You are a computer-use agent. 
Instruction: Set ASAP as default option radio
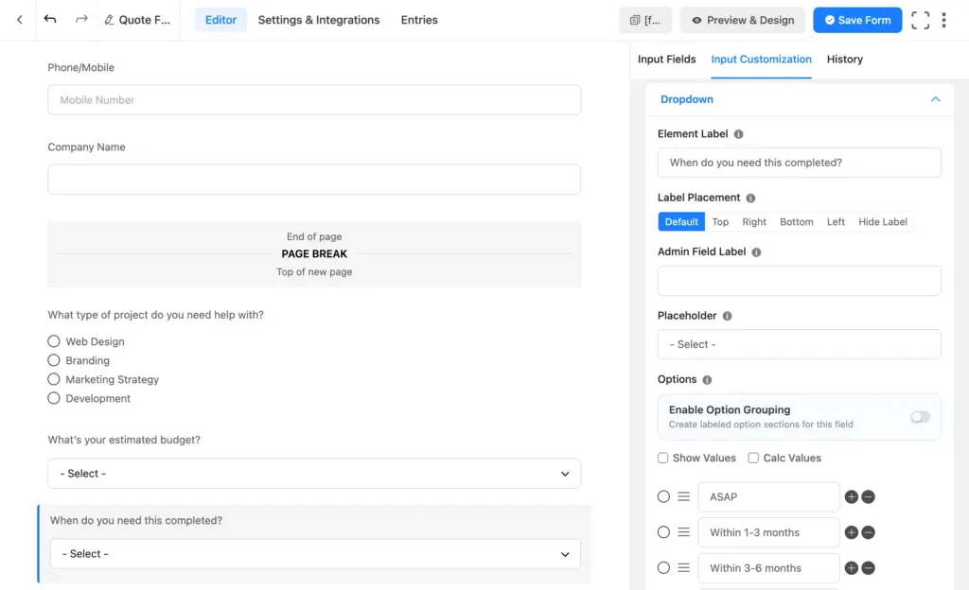click(663, 496)
